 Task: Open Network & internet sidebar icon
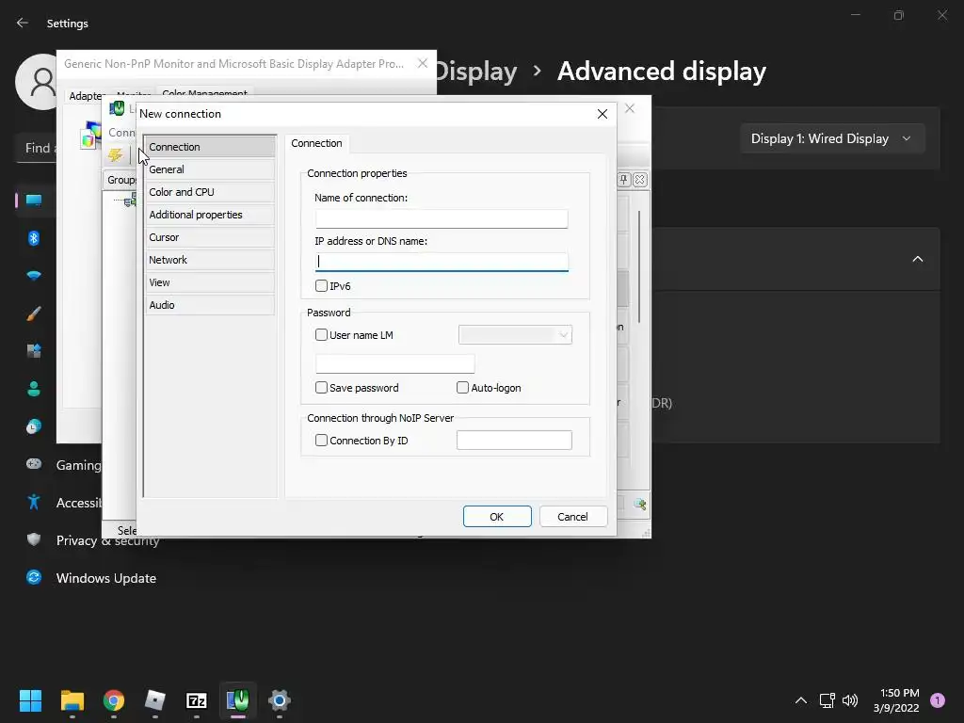34,276
